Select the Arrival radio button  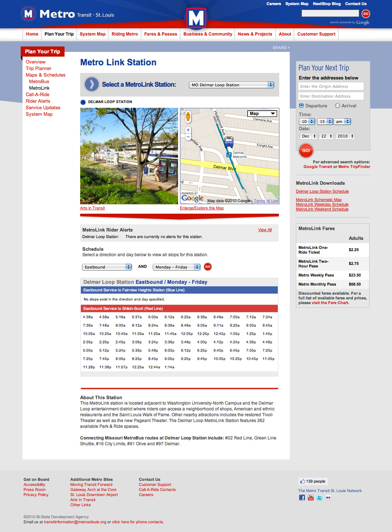[338, 106]
